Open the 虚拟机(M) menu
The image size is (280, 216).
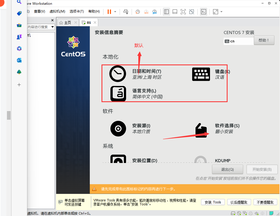coord(57,11)
